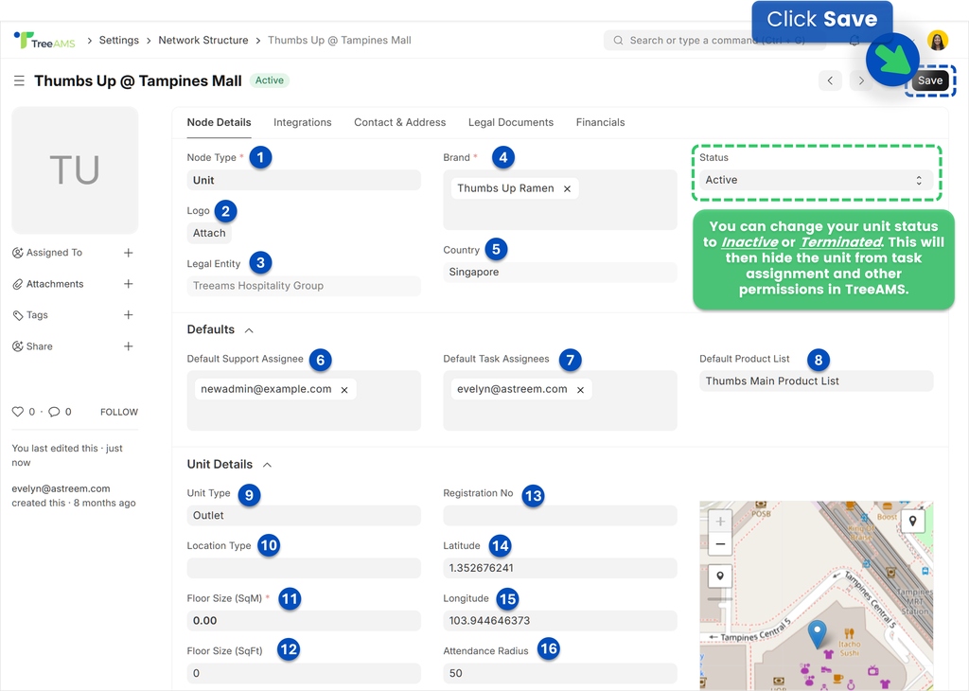Click the Longitude input field
The height and width of the screenshot is (691, 969).
[560, 621]
